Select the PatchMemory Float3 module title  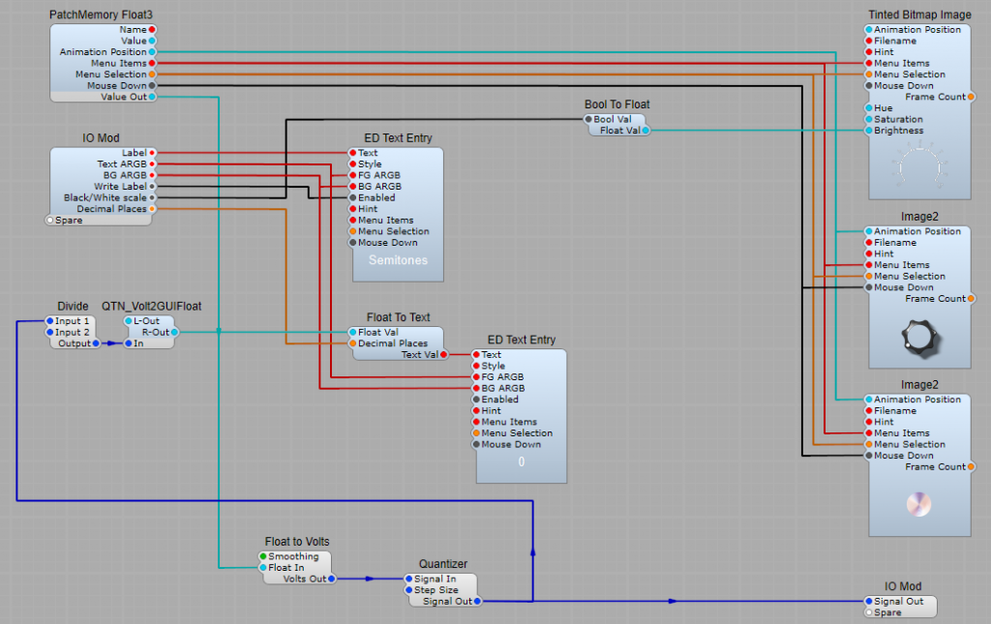[101, 15]
